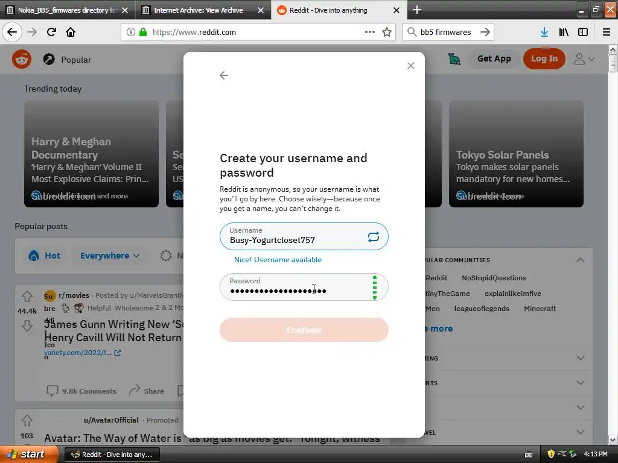Open a new browser tab
The width and height of the screenshot is (618, 463).
(416, 10)
